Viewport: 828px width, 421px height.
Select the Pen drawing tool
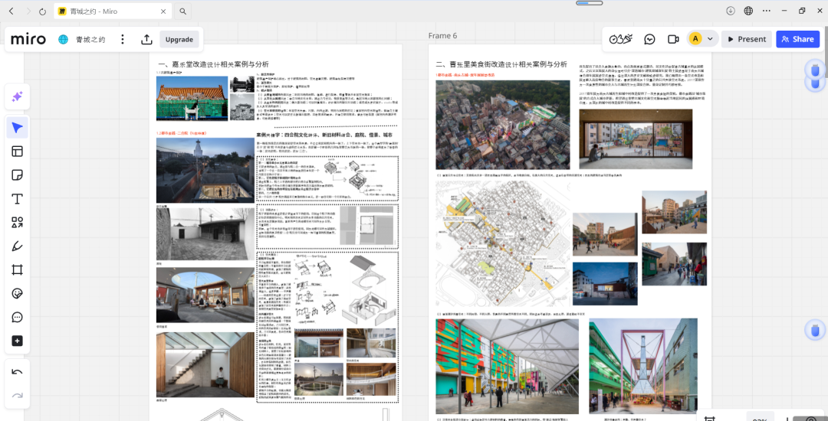pos(17,246)
